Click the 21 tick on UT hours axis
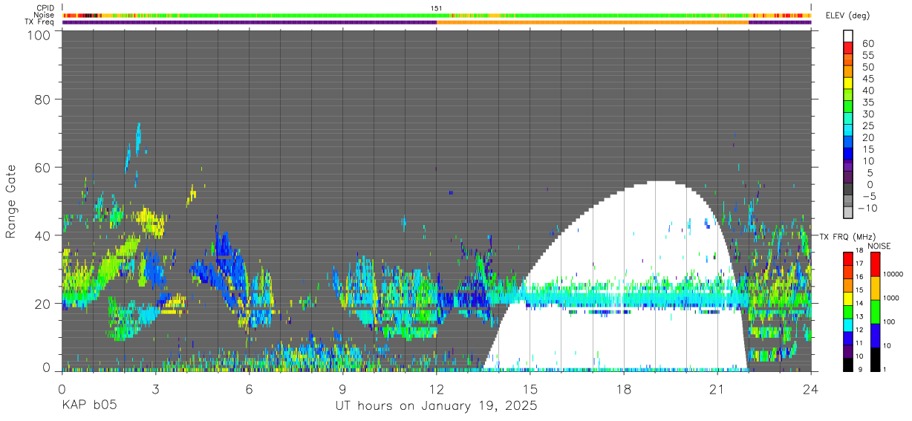The width and height of the screenshot is (912, 421). point(717,388)
